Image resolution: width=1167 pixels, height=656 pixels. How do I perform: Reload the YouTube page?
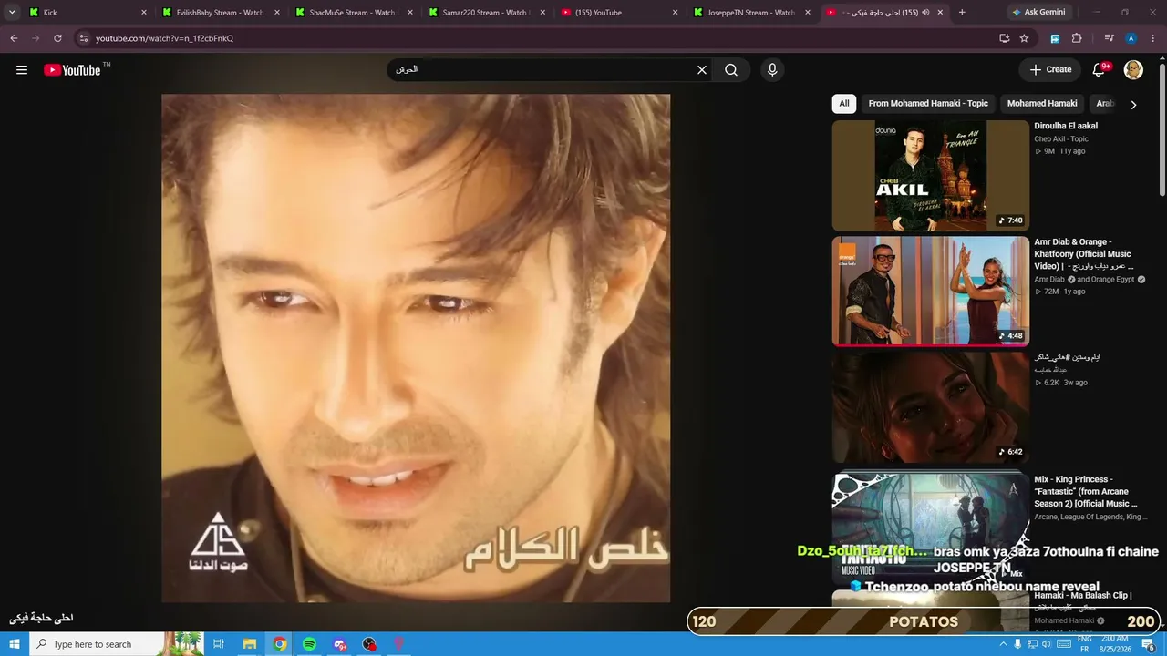pos(57,38)
